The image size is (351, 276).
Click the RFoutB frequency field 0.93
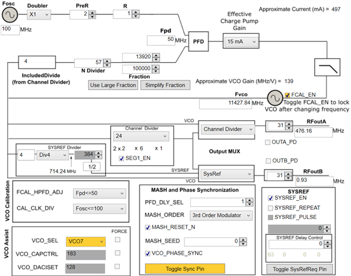click(314, 181)
